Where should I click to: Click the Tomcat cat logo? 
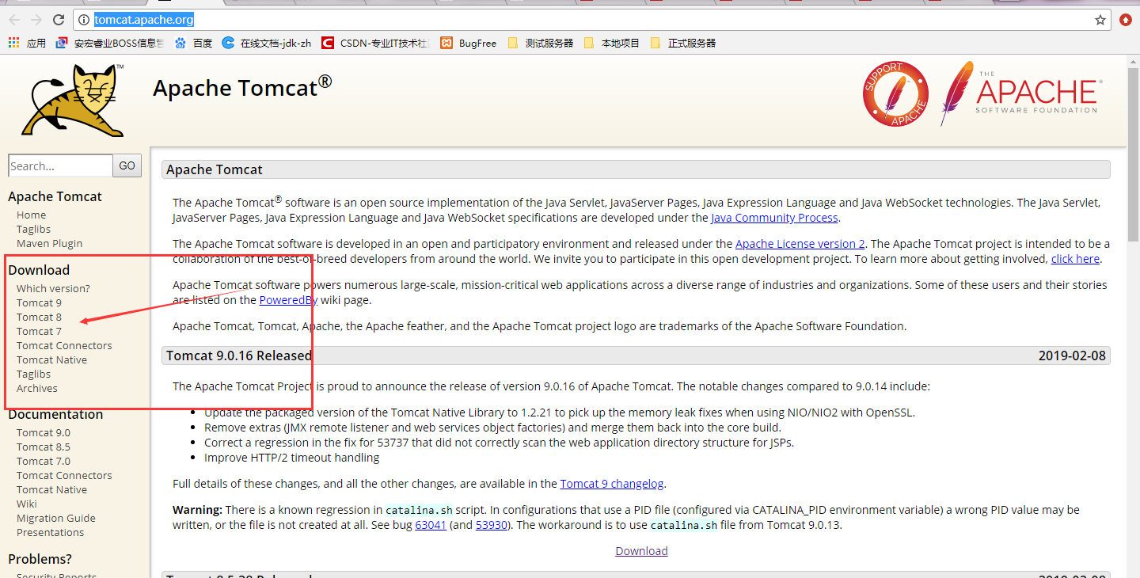click(x=73, y=101)
